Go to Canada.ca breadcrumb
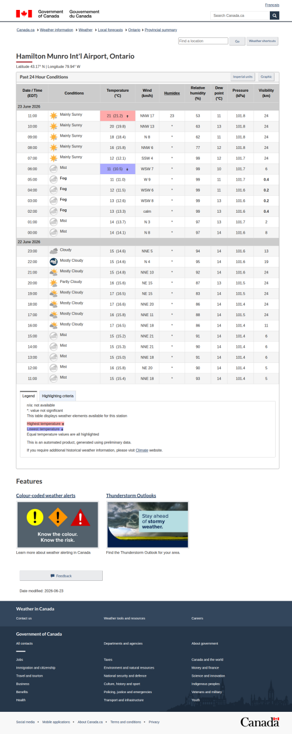This screenshot has height=734, width=292. tap(25, 29)
